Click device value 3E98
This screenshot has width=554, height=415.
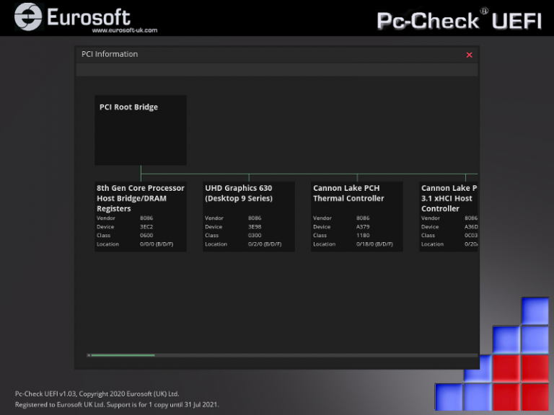(x=255, y=226)
